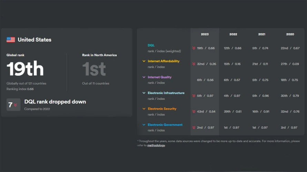Click the DQL row label

151,45
